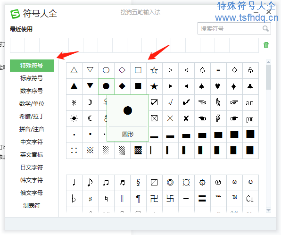Switch to 数字序号 category
The width and height of the screenshot is (281, 235).
32,91
